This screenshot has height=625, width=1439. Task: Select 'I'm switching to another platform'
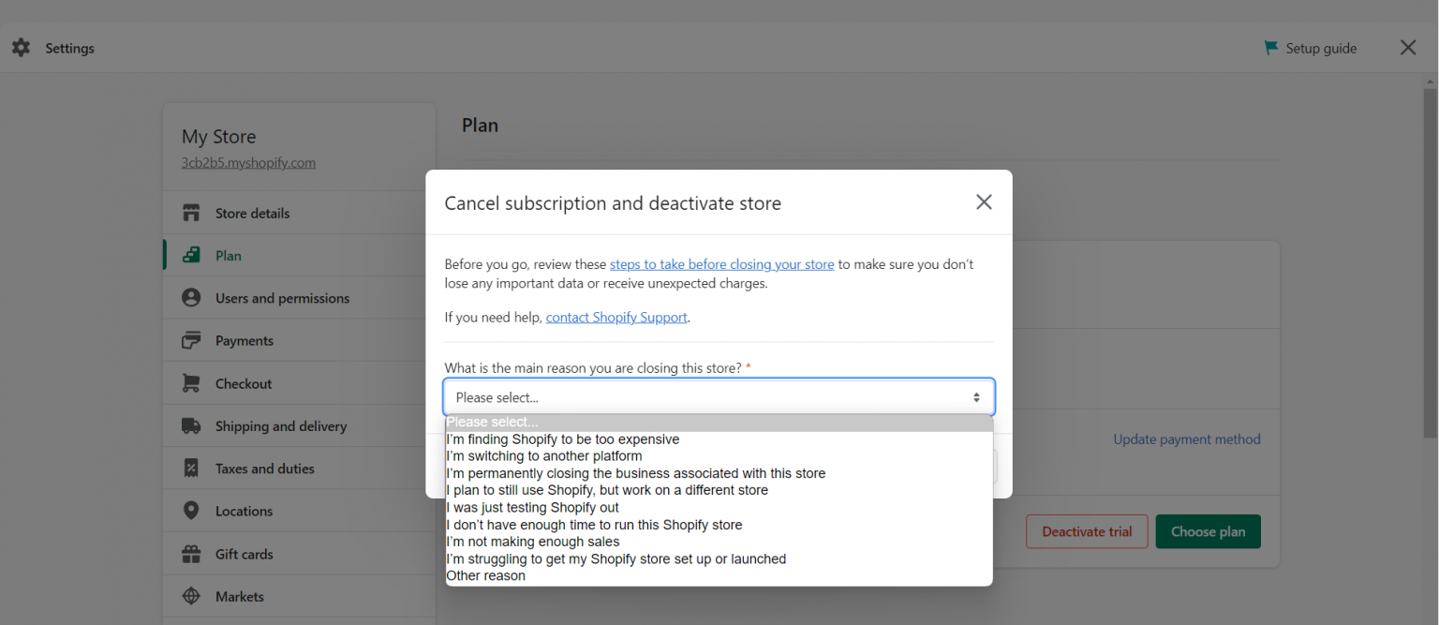tap(544, 455)
